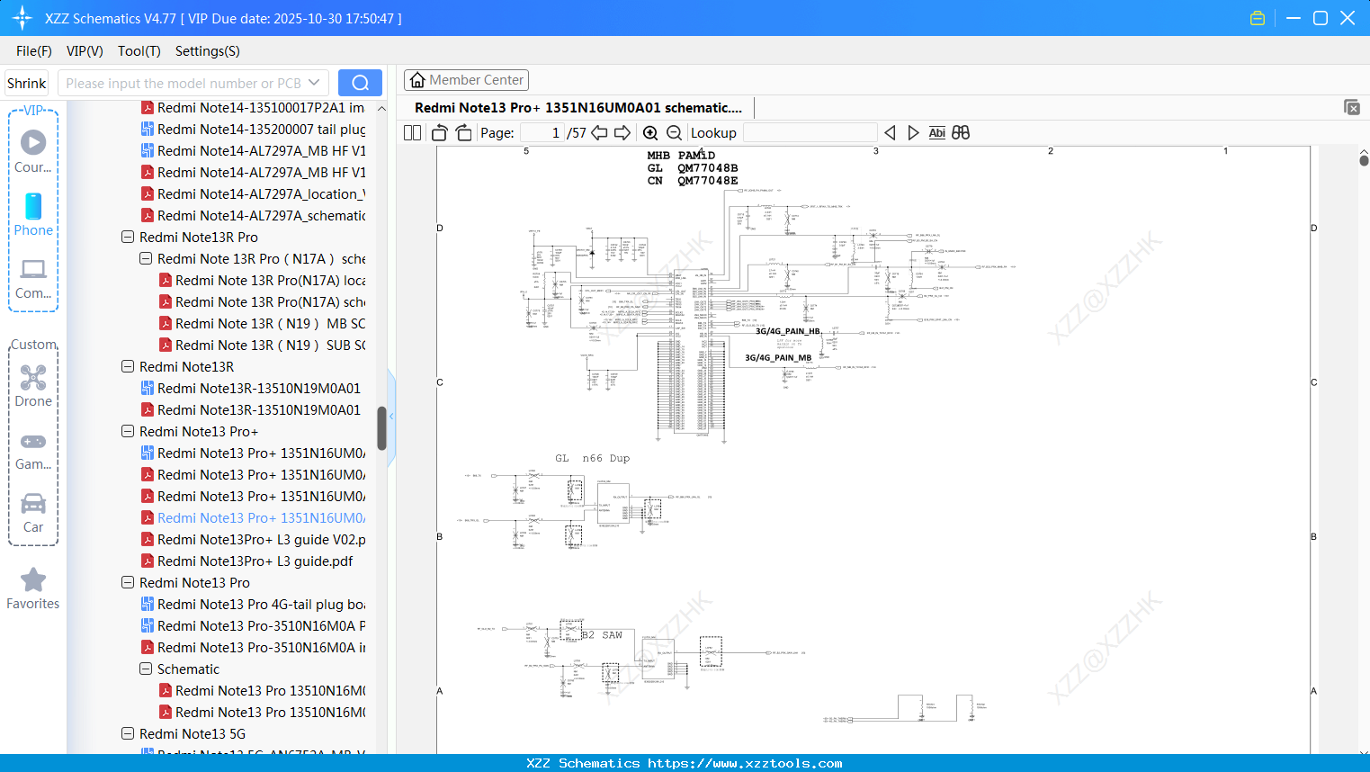Zoom out of the schematic page
1370x772 pixels.
point(672,132)
